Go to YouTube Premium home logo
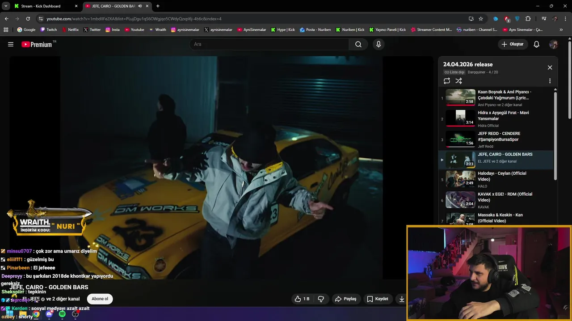 pos(37,44)
